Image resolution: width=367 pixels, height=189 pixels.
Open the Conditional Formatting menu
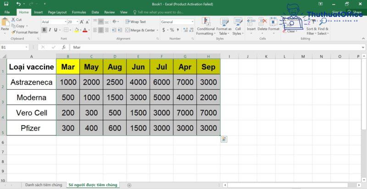pyautogui.click(x=206, y=27)
